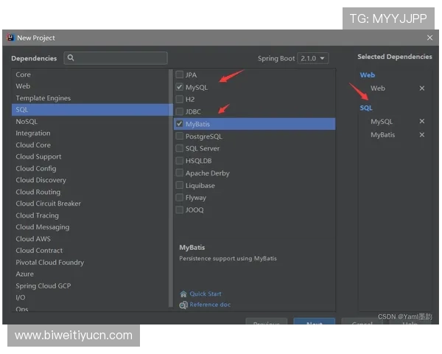Remove MySQL from selected dependencies
442x354 pixels.
coord(421,121)
